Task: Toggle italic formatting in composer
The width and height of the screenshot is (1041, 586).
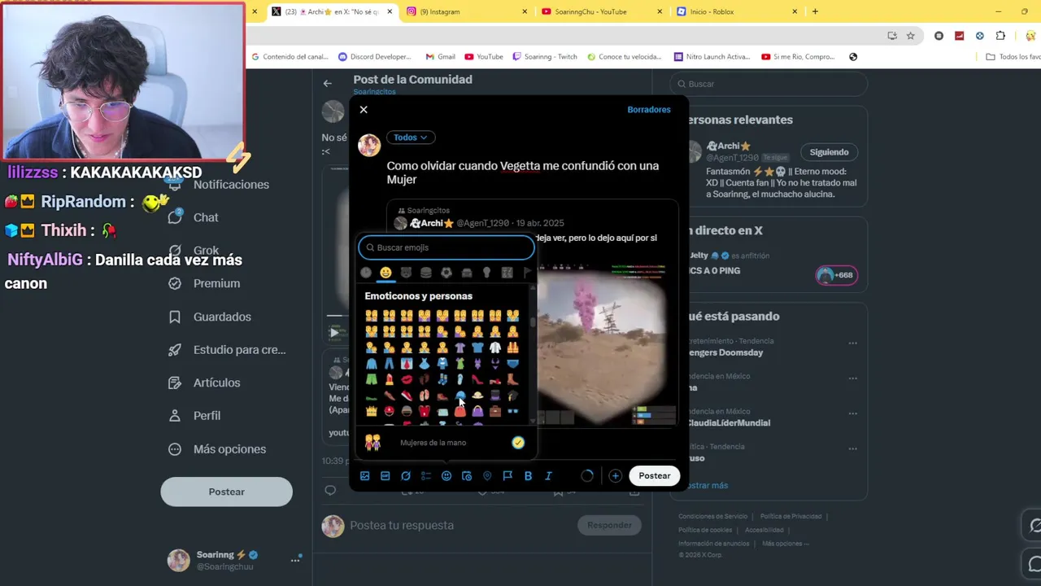Action: (548, 476)
